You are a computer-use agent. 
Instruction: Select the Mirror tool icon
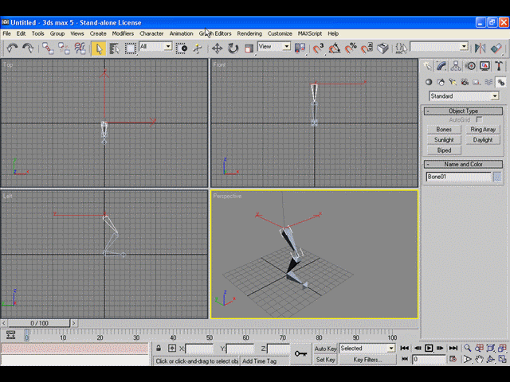click(x=480, y=49)
